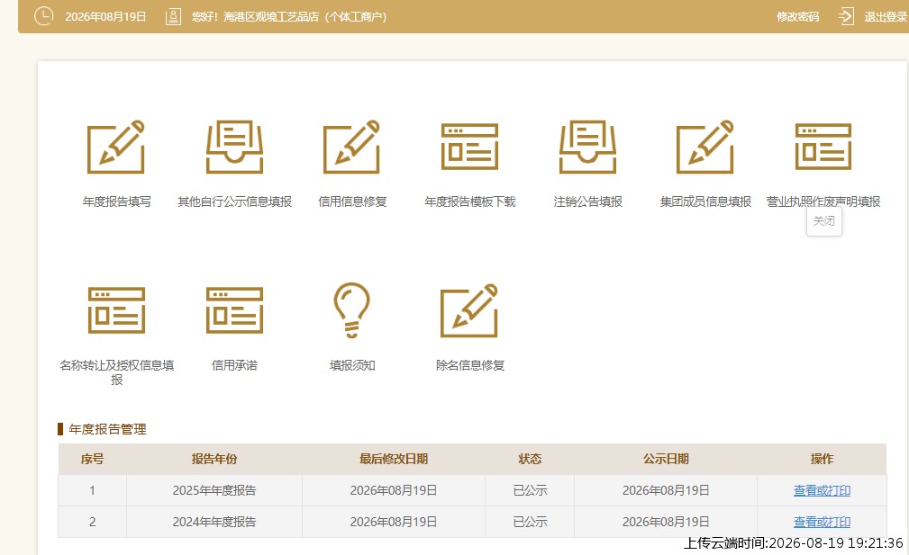Click the 集团成员信息填报 label

click(x=705, y=201)
